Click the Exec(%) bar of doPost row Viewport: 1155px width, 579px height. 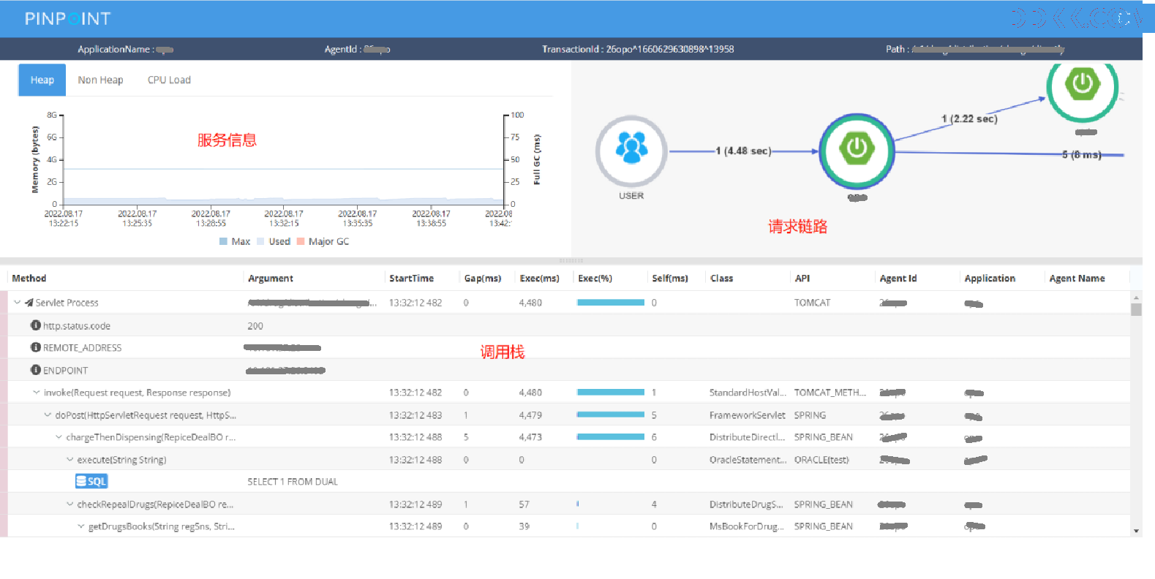point(611,415)
